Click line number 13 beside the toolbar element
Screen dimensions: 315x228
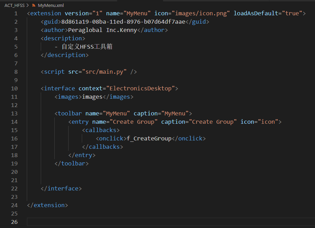14,113
